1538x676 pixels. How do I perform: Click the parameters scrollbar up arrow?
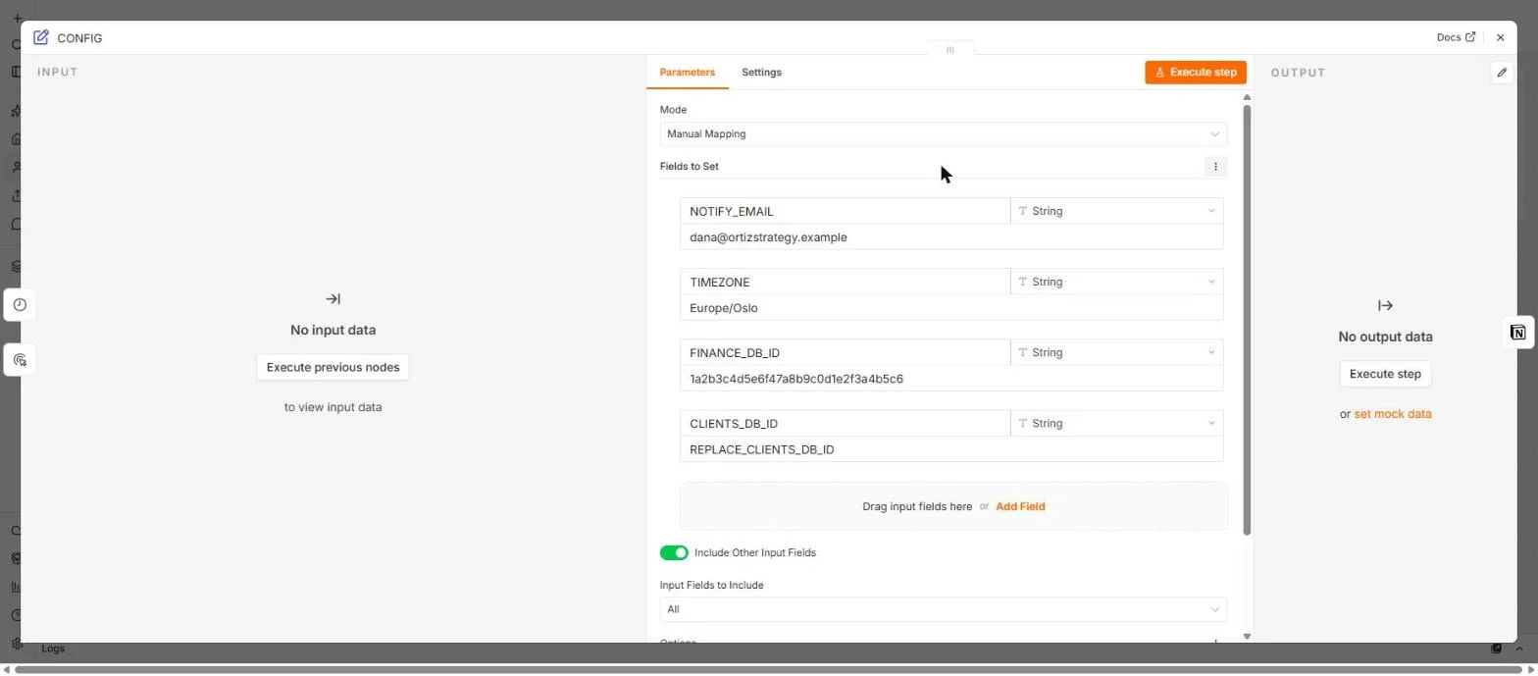tap(1247, 97)
